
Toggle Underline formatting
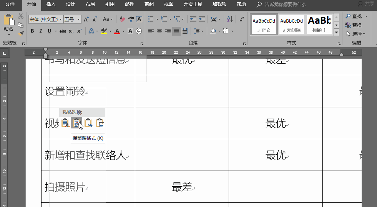(x=49, y=31)
